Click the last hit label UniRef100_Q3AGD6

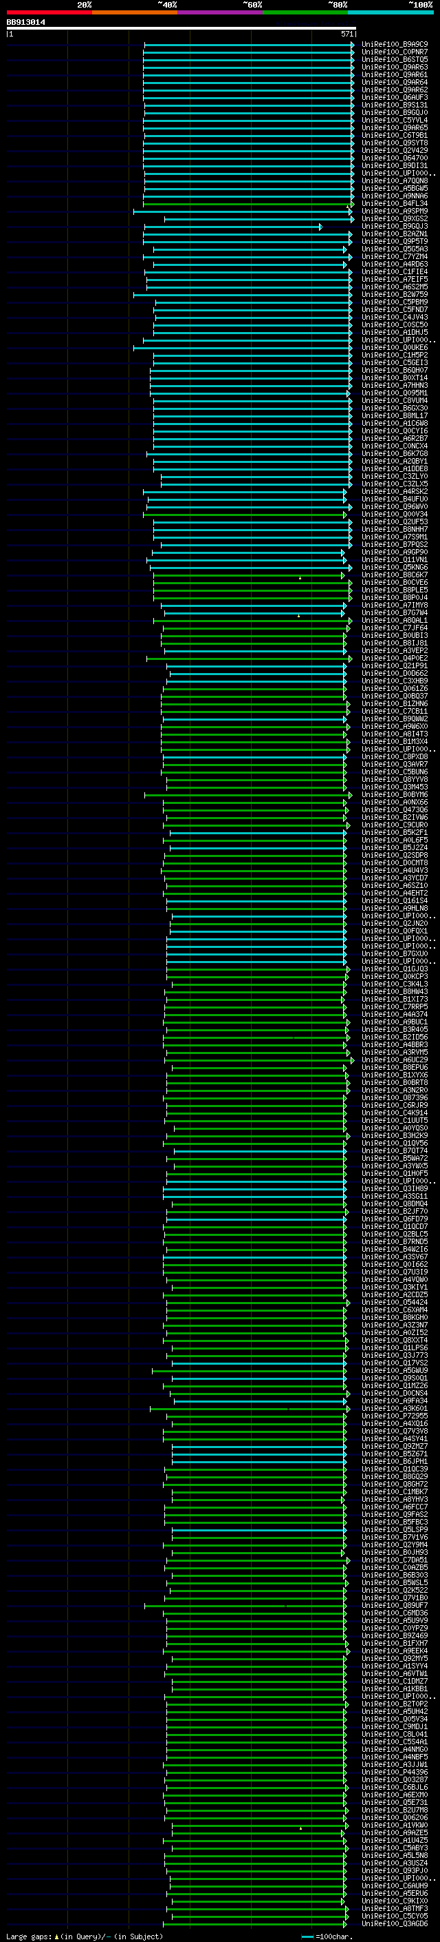tap(394, 1923)
